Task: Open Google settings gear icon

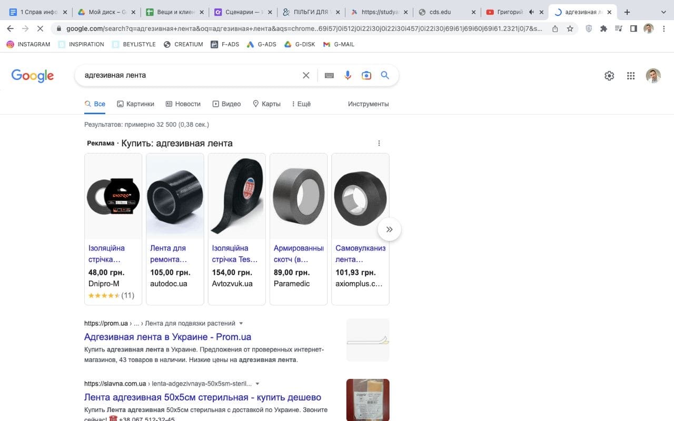Action: tap(609, 76)
